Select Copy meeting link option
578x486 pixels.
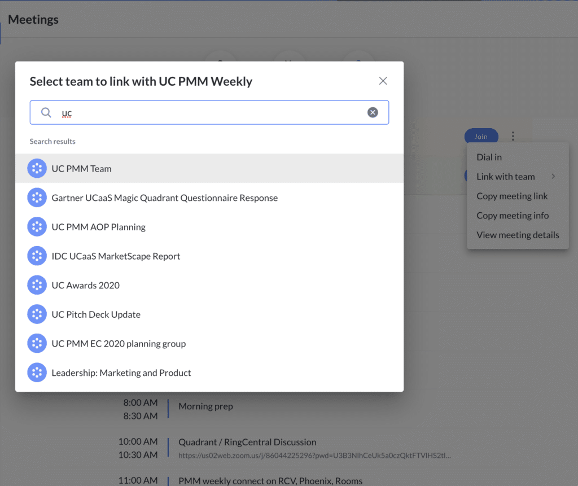click(512, 196)
